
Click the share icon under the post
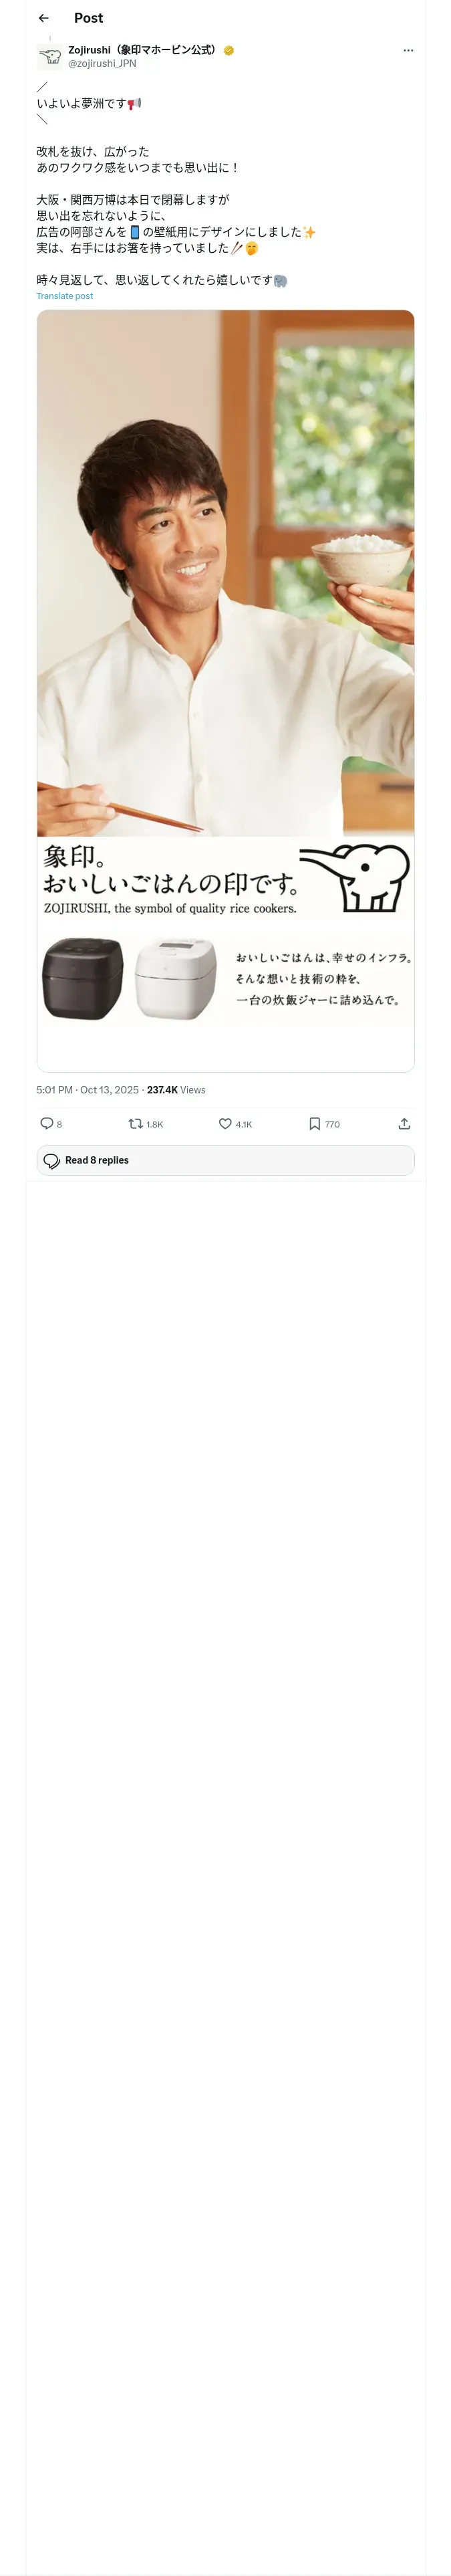pos(404,1123)
